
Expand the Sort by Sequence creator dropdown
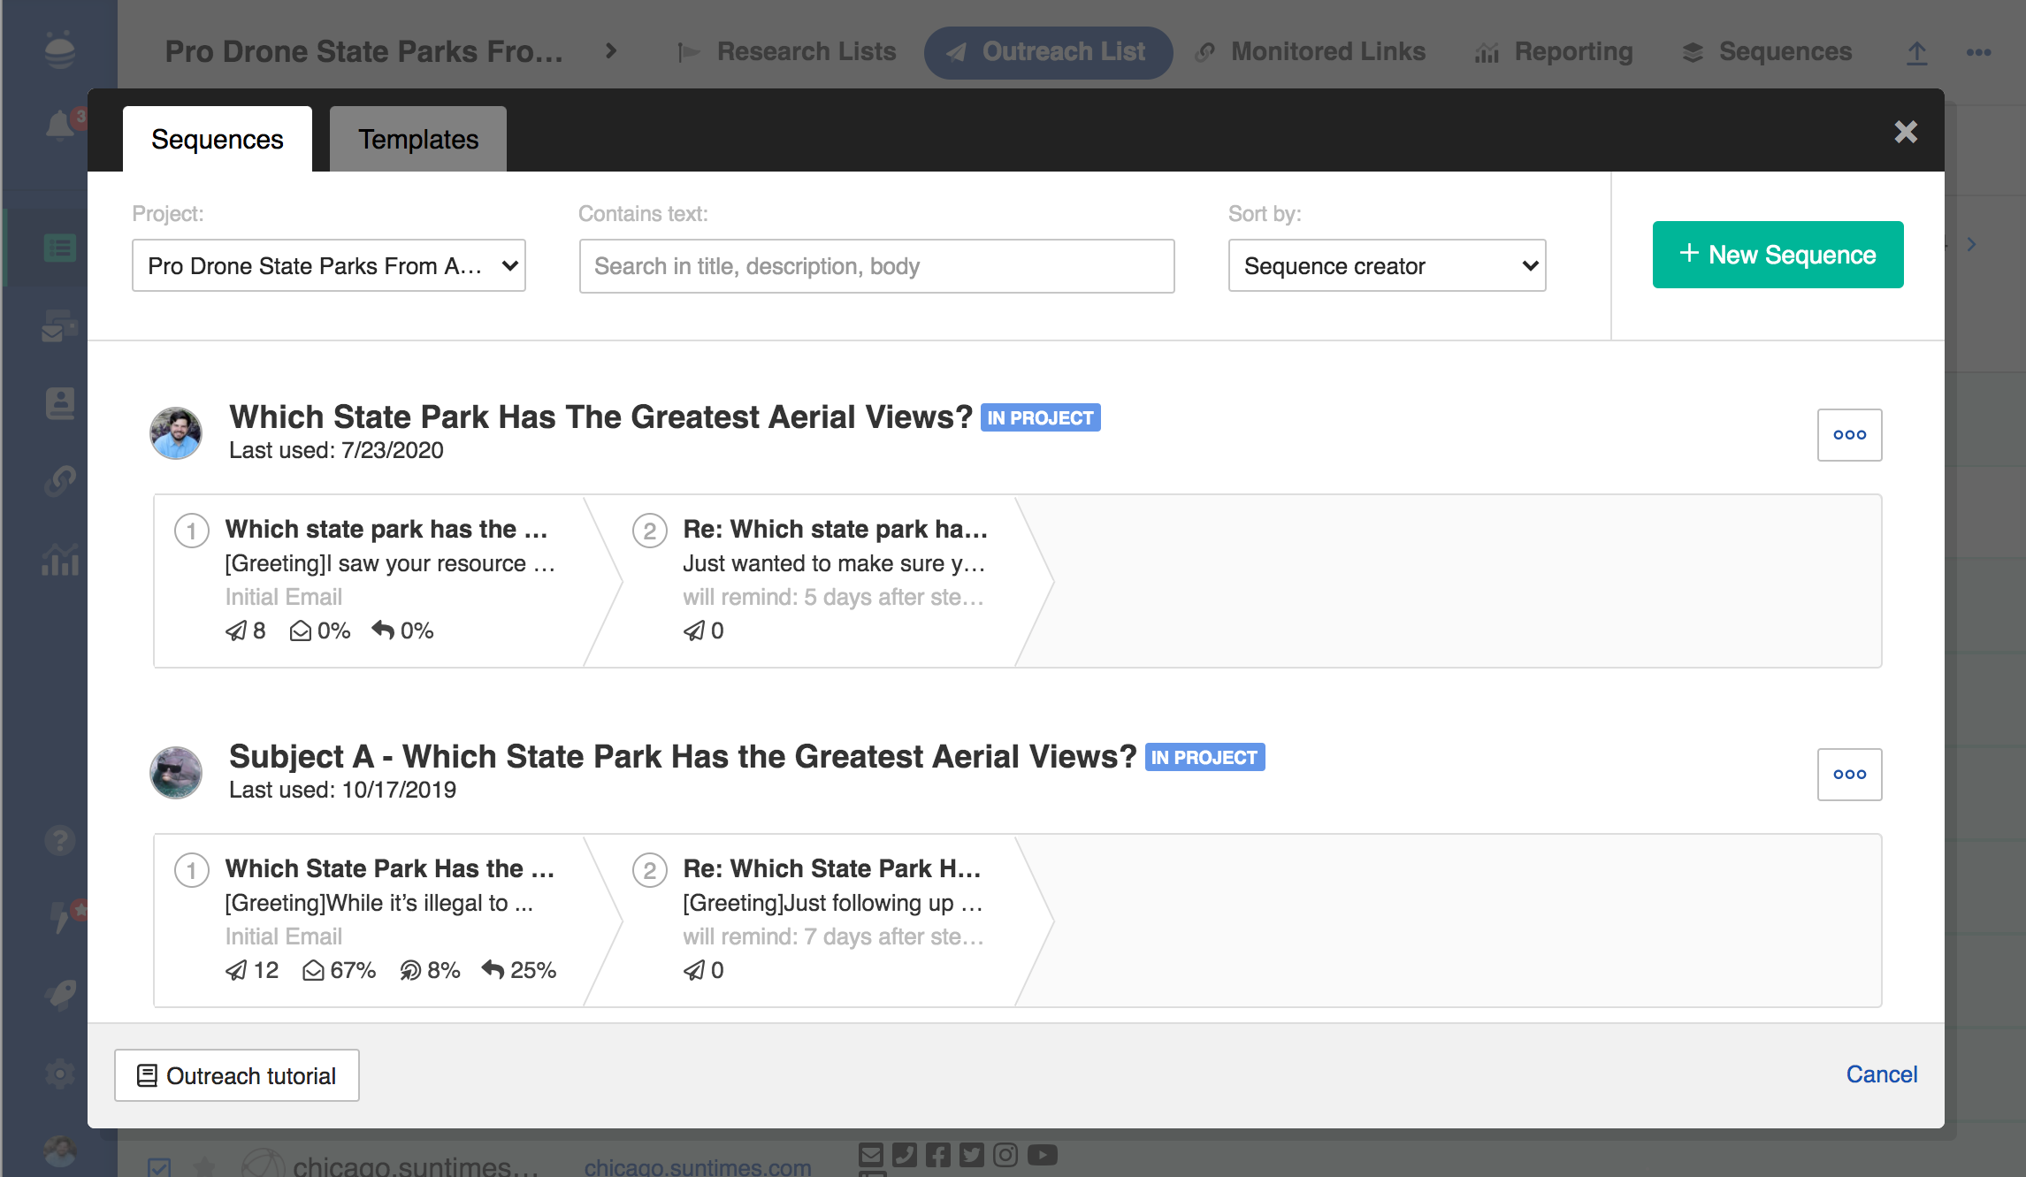[1387, 265]
